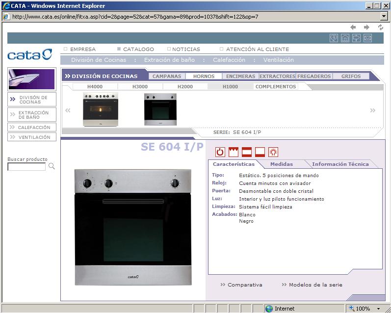
Task: Select the CAMPANAS category tab
Action: (166, 77)
